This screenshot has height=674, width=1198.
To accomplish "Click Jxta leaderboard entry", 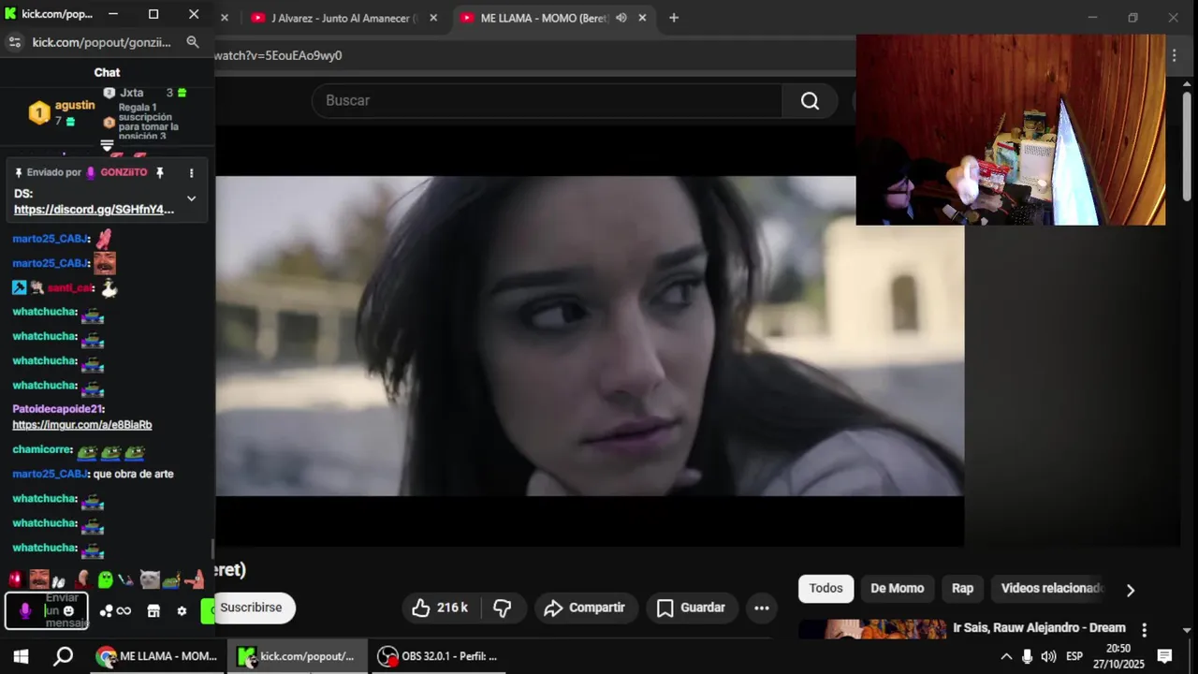I will tap(145, 93).
